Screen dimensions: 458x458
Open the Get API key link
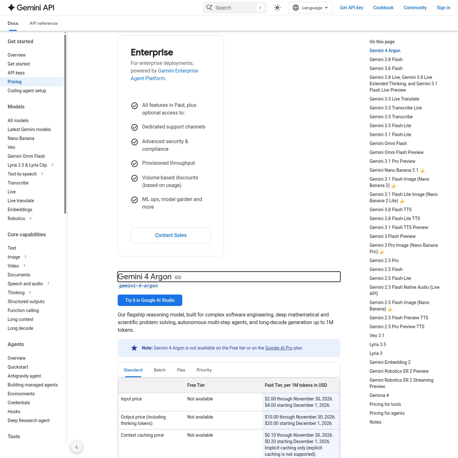point(351,8)
